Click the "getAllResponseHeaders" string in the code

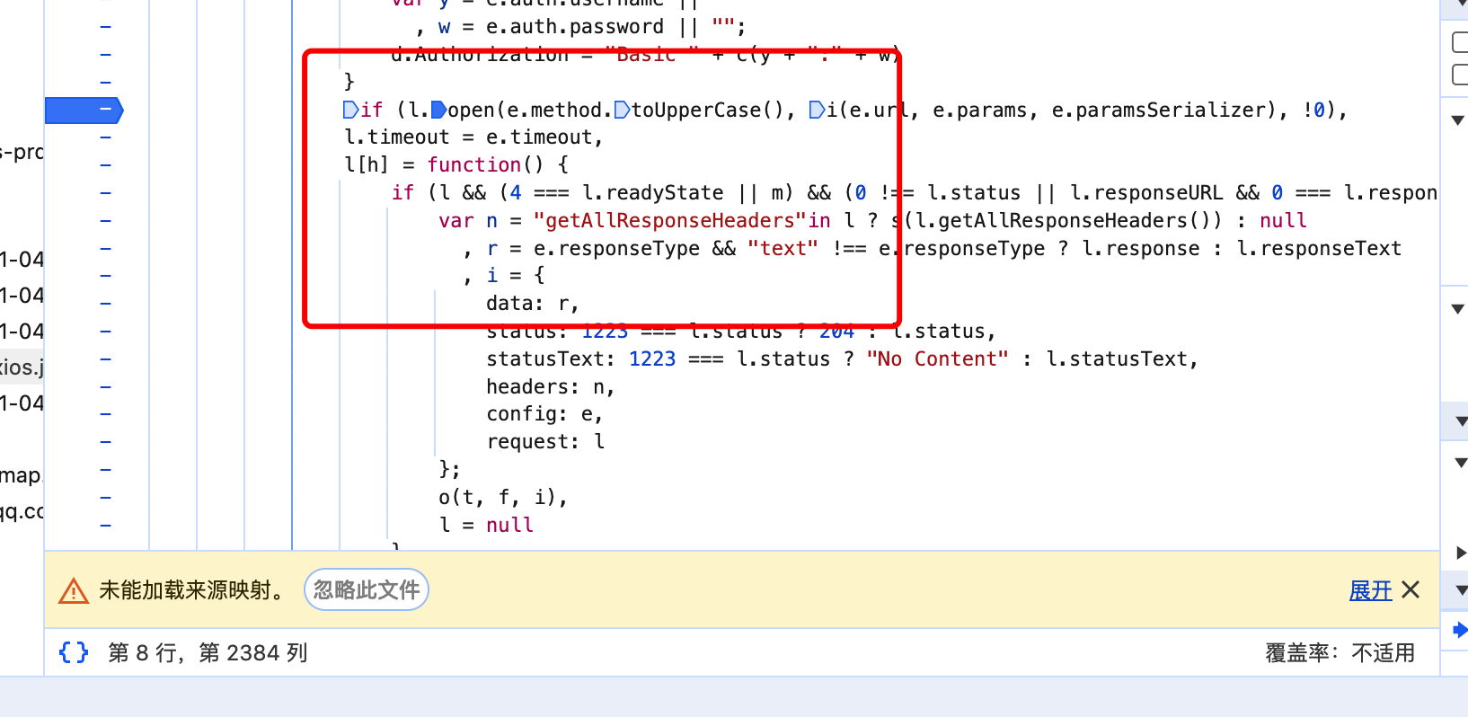670,220
